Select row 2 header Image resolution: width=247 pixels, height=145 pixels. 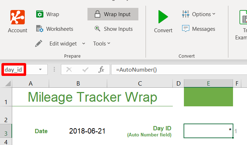click(6, 115)
